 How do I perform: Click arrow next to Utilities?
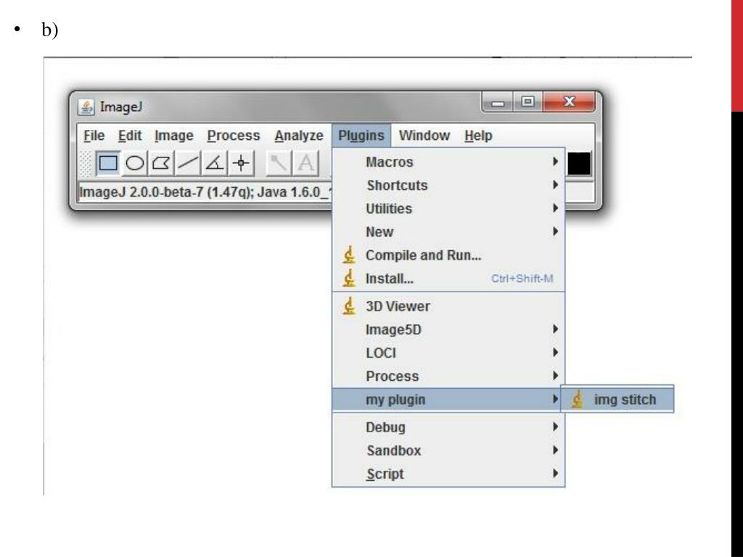(555, 208)
